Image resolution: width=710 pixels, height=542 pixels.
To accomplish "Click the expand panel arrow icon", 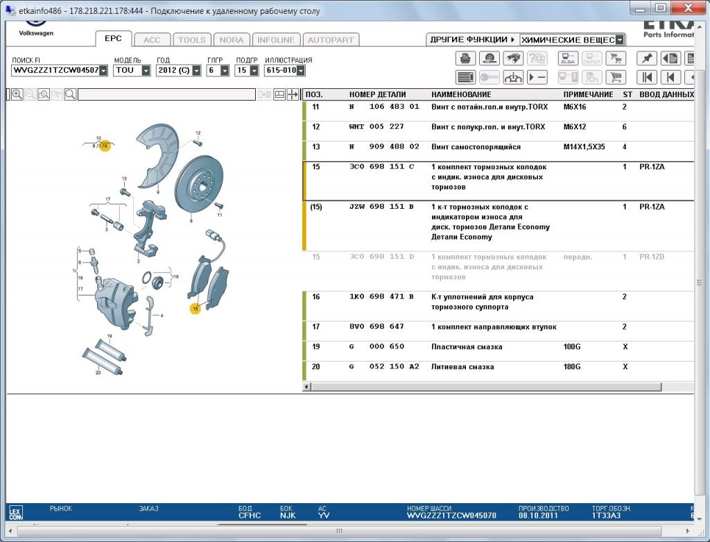I will pos(293,94).
